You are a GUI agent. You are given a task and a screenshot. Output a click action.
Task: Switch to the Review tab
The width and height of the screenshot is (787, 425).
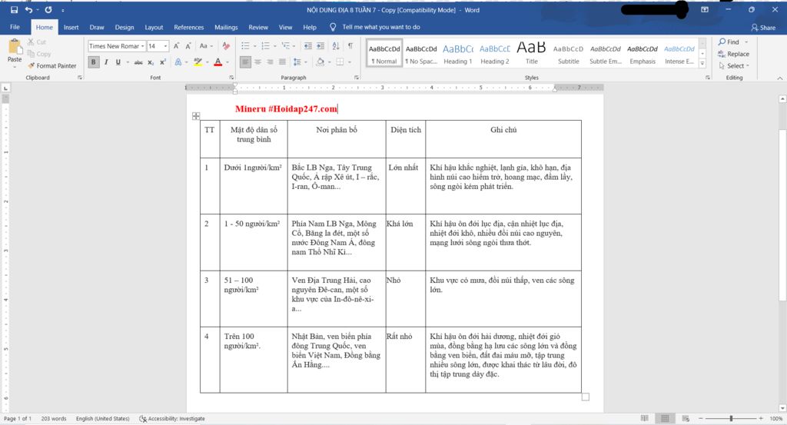tap(258, 27)
